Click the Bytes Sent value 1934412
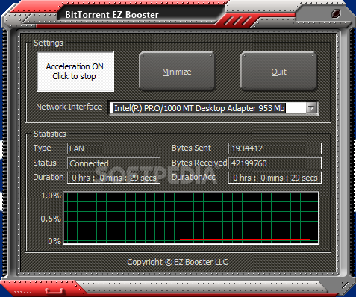Screen dimensions: 356x297 pyautogui.click(x=275, y=148)
